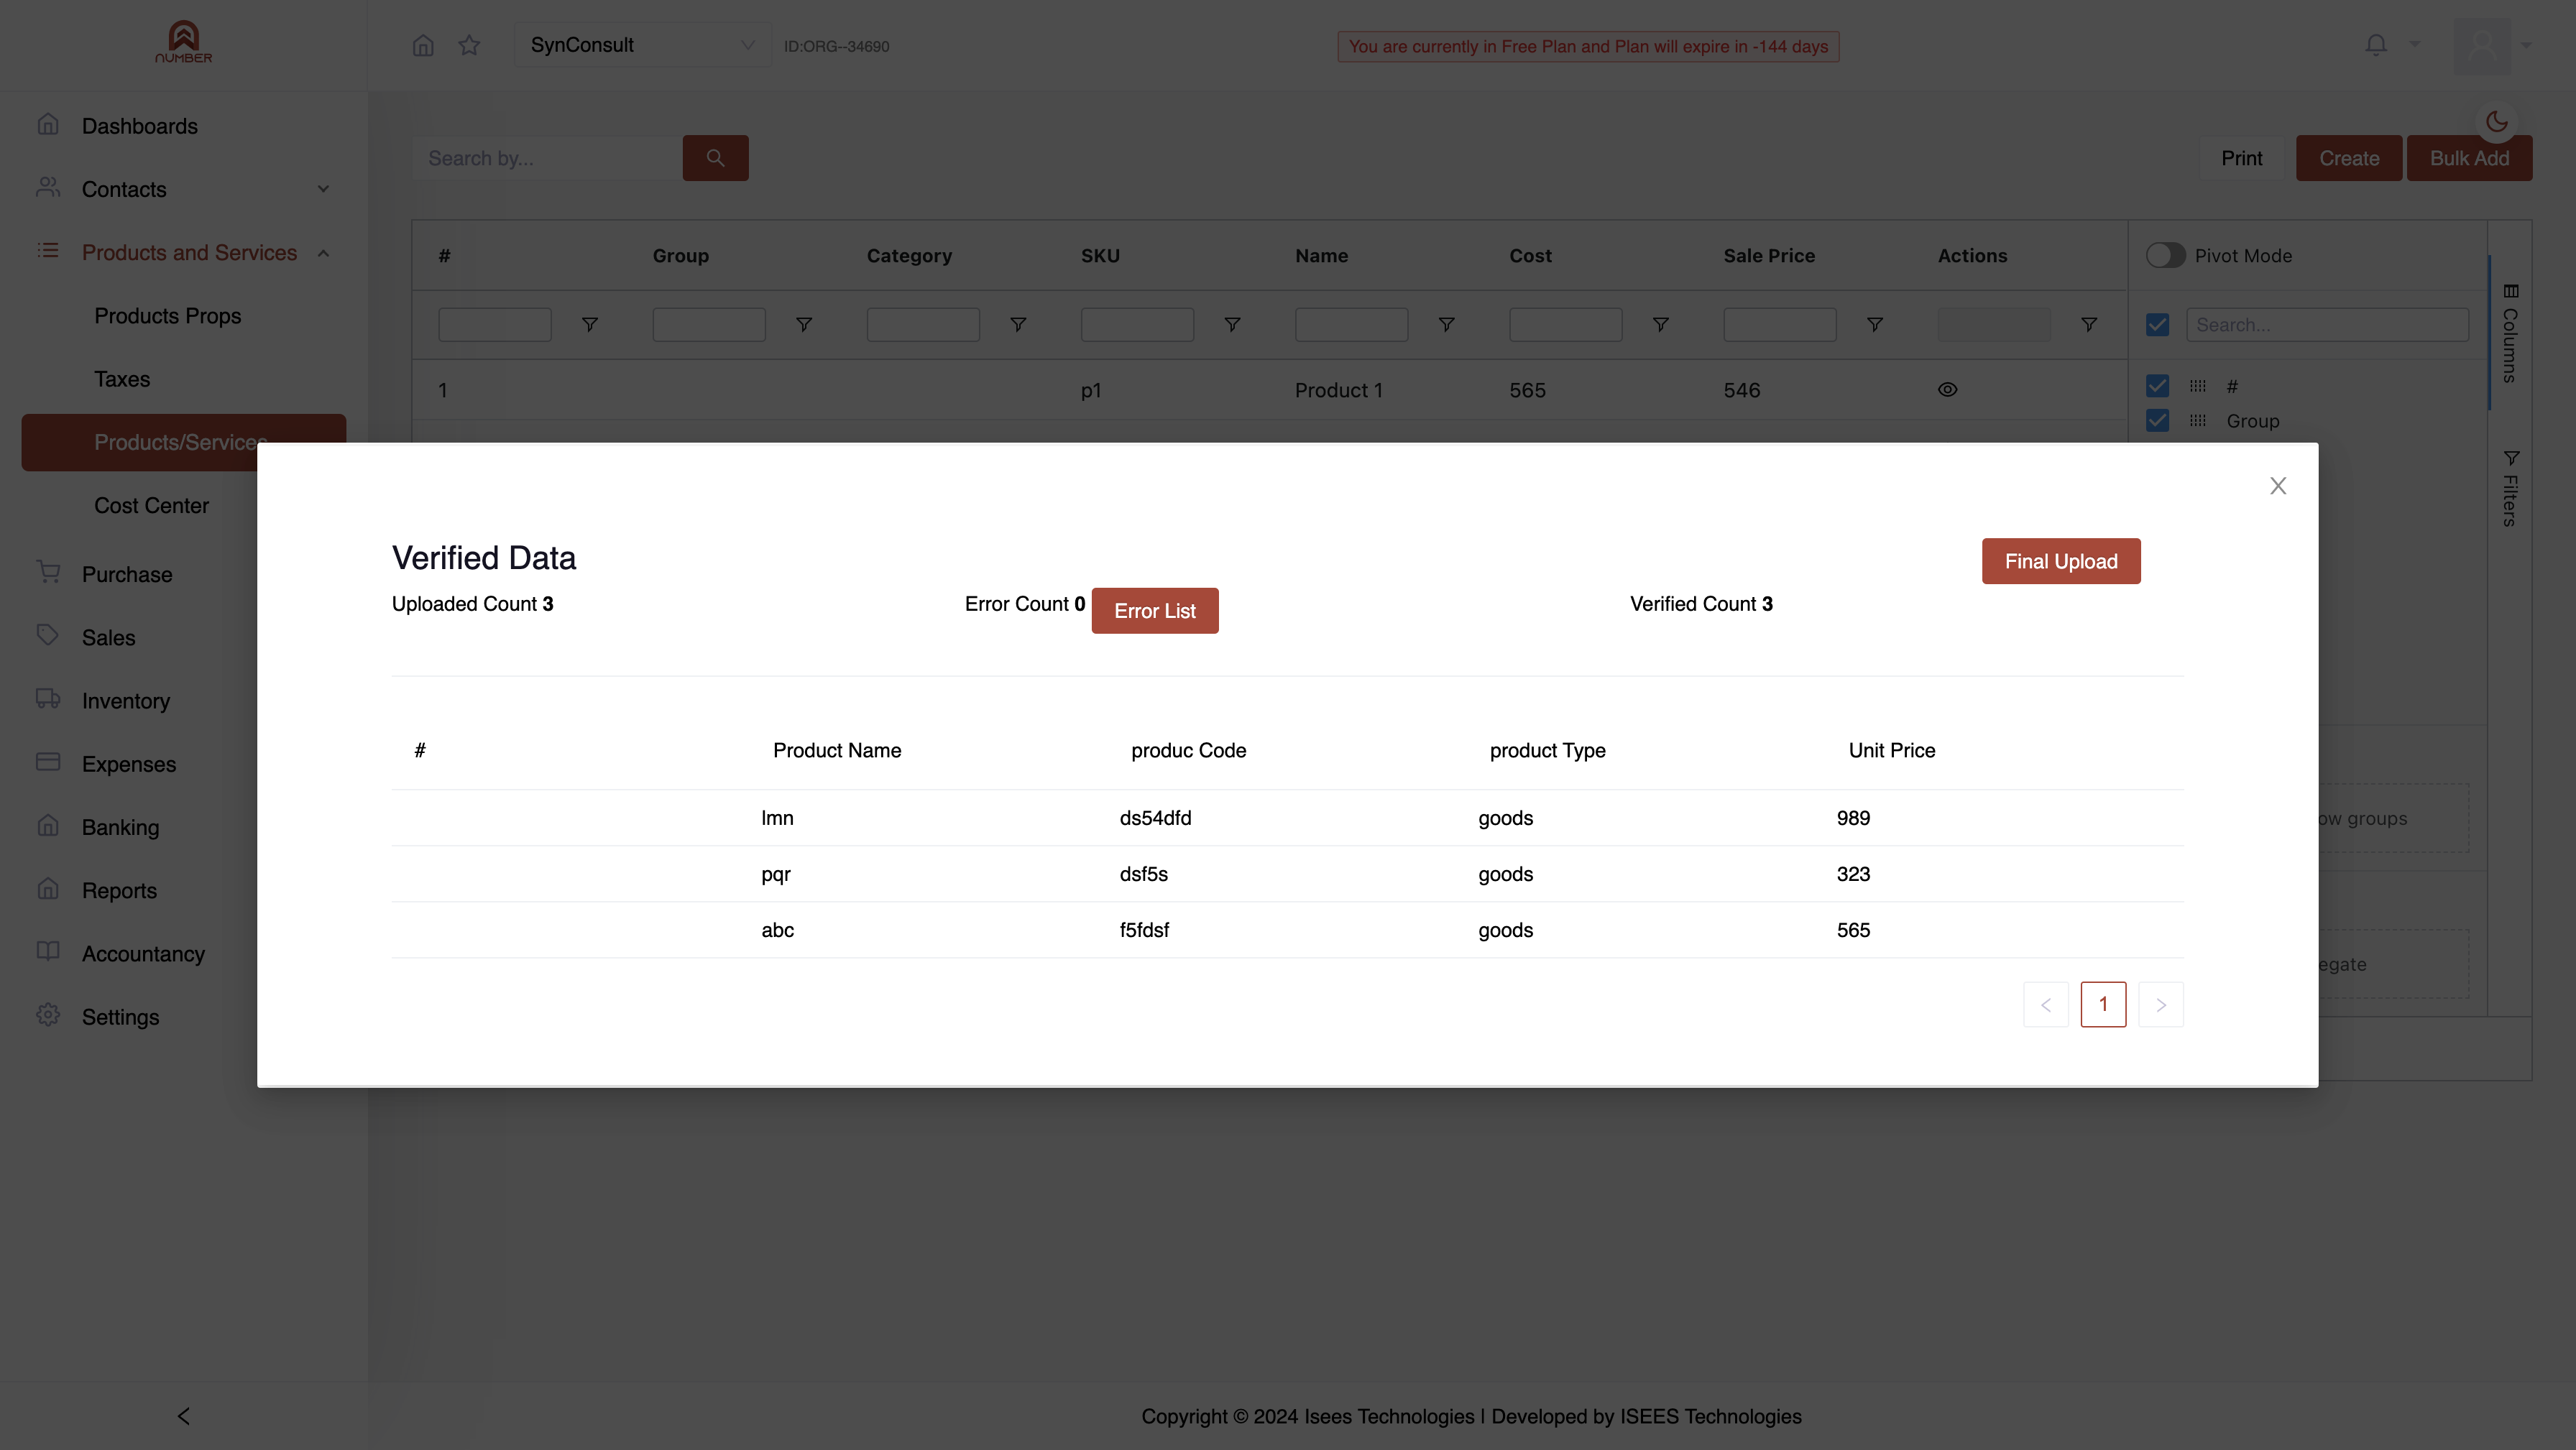Close the Verified Data dialog

coord(2278,486)
